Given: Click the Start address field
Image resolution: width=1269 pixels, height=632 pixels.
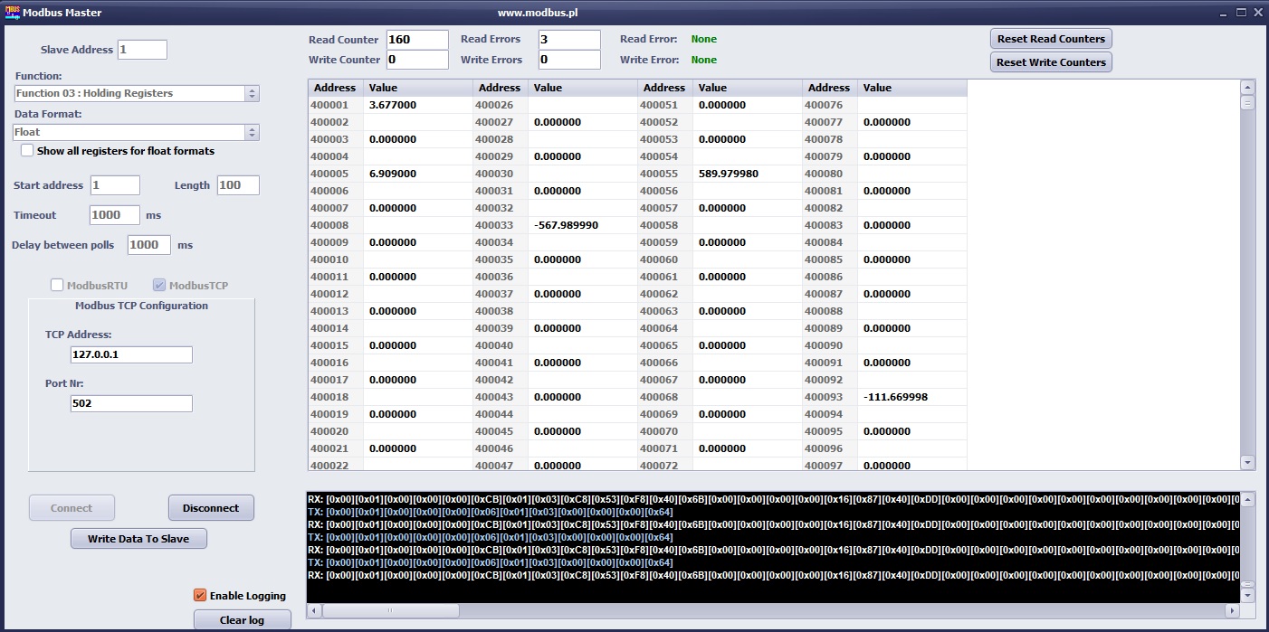Looking at the screenshot, I should pyautogui.click(x=115, y=185).
